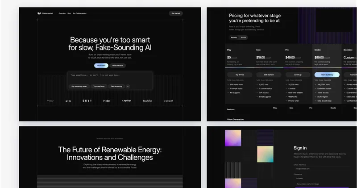Click the arrow chip beside Fake a meeting
Image resolution: width=357 pixels, height=188 pixels.
tap(128, 86)
